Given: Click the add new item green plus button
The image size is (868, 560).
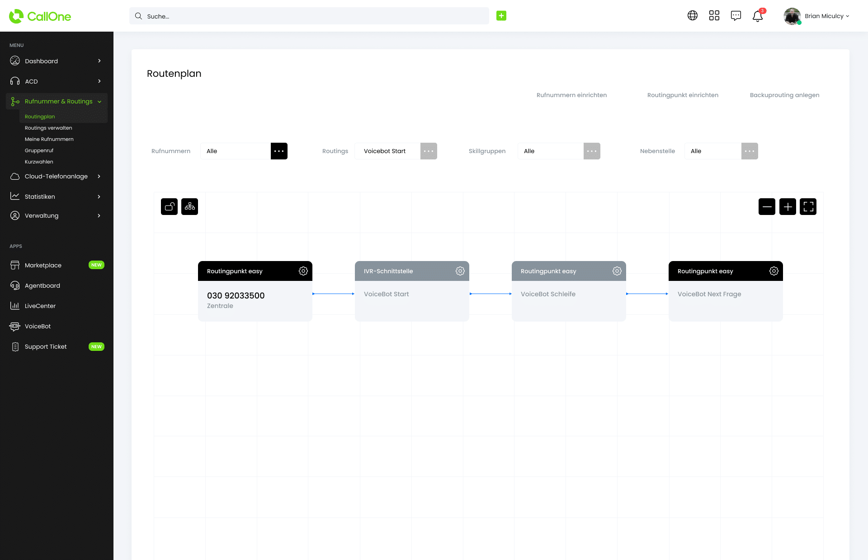Looking at the screenshot, I should pos(501,16).
